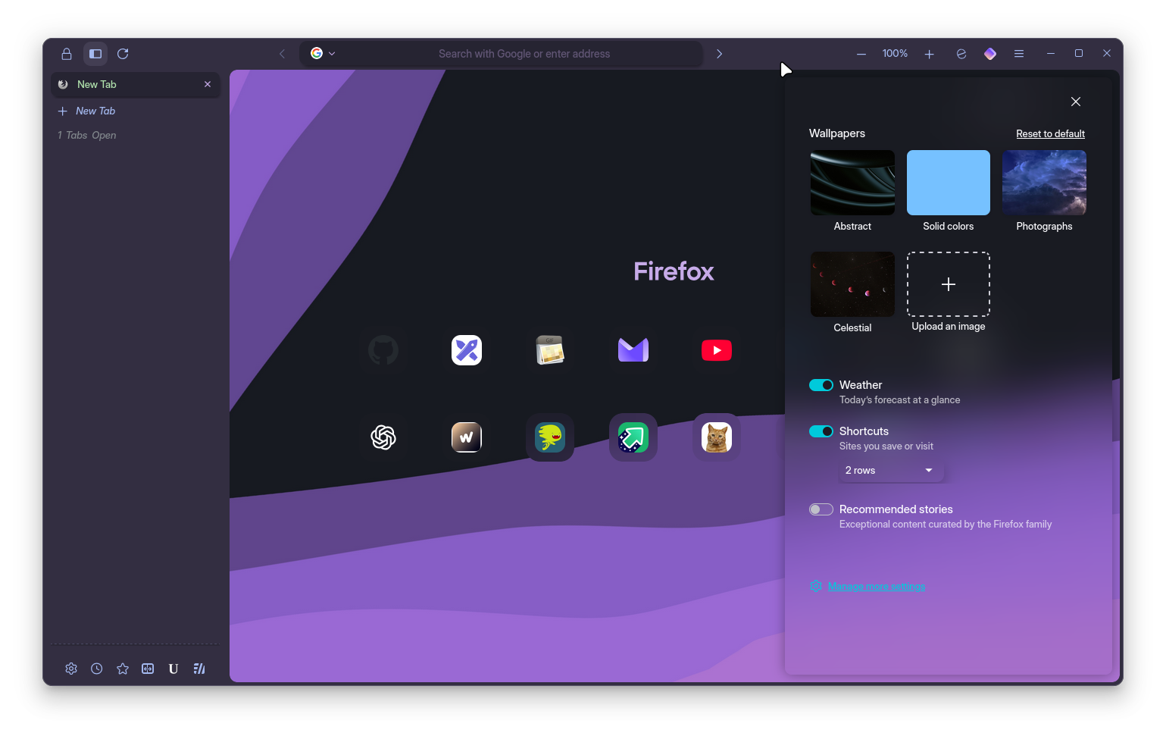Click the reload page icon
This screenshot has width=1166, height=733.
tap(123, 54)
